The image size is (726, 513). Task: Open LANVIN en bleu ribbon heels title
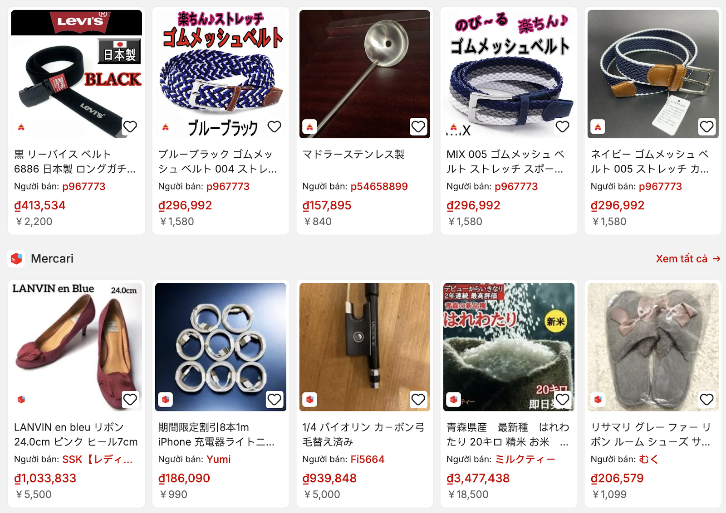coord(76,435)
